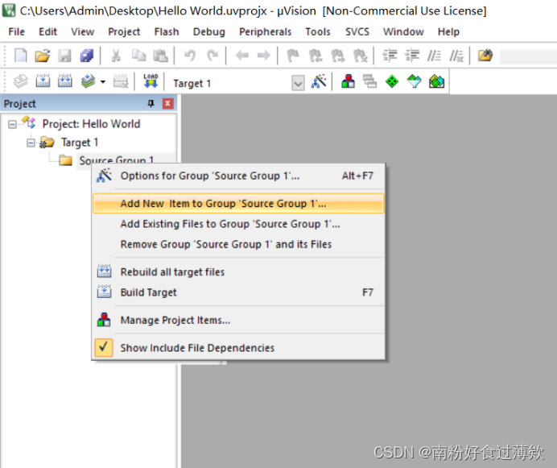Choose Options for Group 'Source Group 1'
Screen dimensions: 557x468
tap(239, 176)
